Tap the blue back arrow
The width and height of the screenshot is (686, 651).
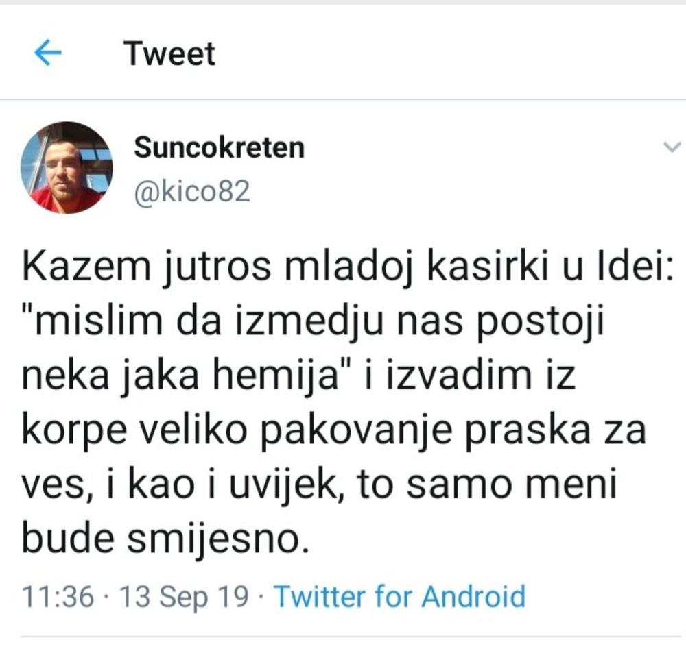point(47,53)
